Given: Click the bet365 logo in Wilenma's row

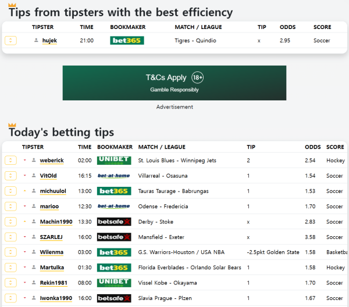Looking at the screenshot, I should 113,252.
